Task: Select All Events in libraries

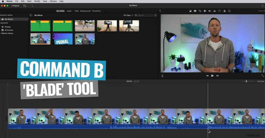Action: [9, 30]
